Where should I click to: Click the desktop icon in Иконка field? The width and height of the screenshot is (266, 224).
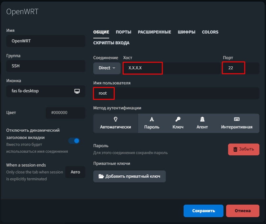click(77, 91)
